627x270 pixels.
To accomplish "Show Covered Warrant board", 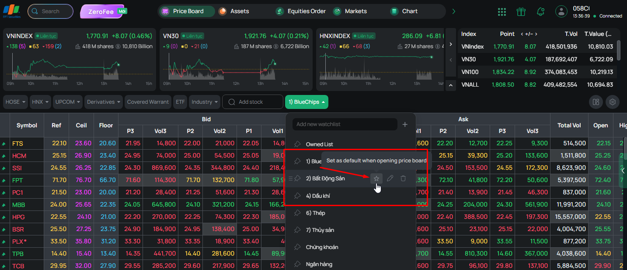I will click(148, 102).
